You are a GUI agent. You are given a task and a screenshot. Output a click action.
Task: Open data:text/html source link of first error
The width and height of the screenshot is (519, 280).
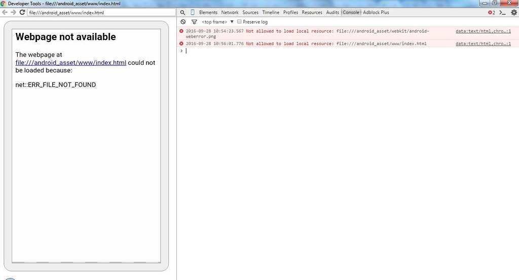click(483, 31)
